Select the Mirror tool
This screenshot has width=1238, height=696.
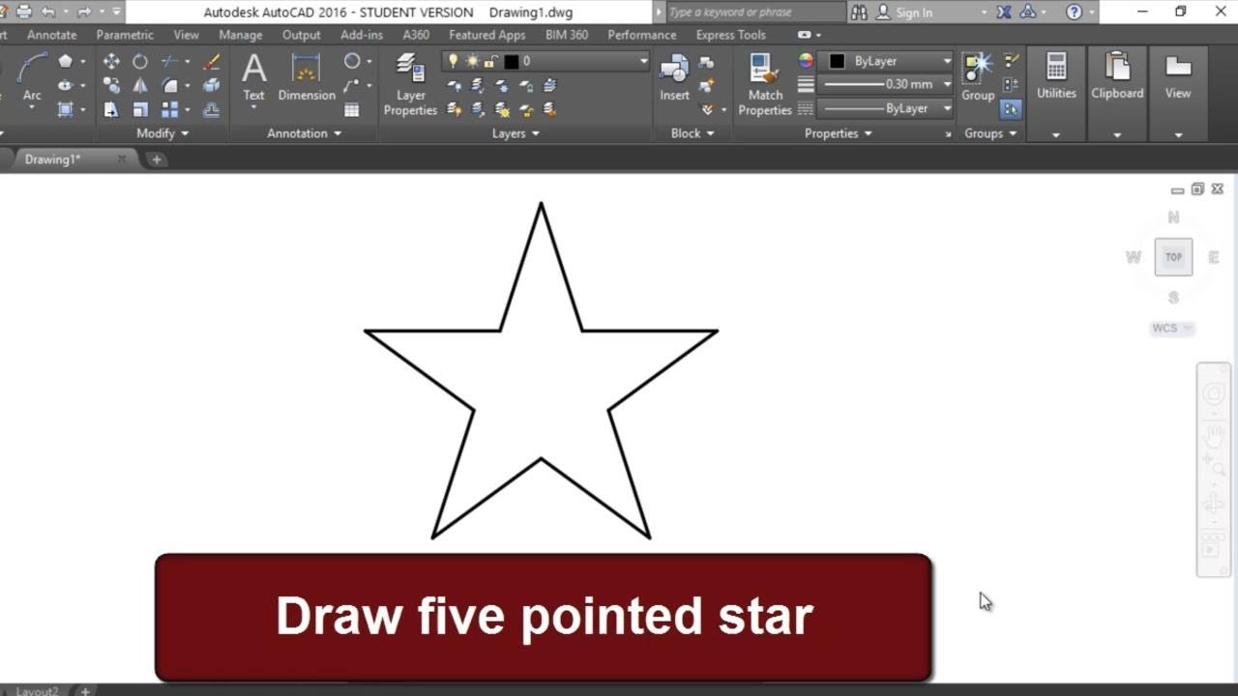140,84
